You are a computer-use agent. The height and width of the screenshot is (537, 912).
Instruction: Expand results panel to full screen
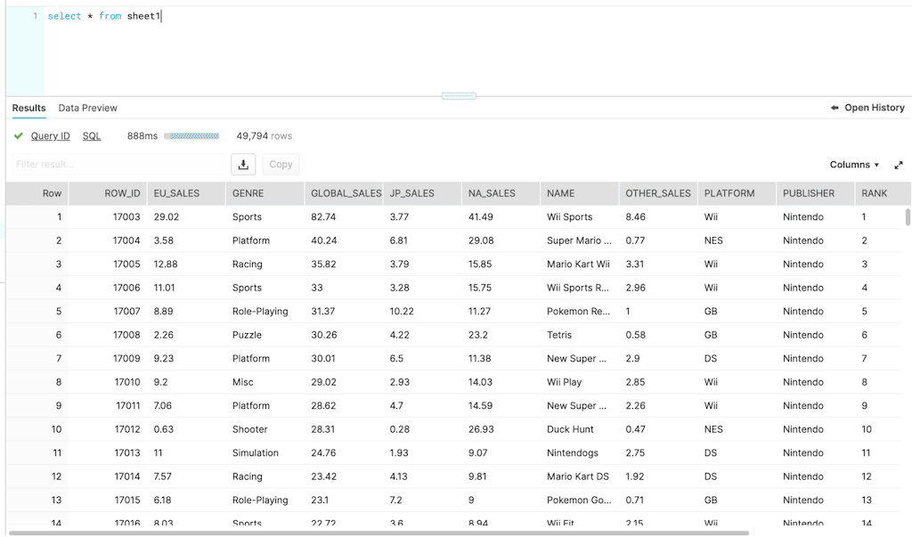coord(899,165)
